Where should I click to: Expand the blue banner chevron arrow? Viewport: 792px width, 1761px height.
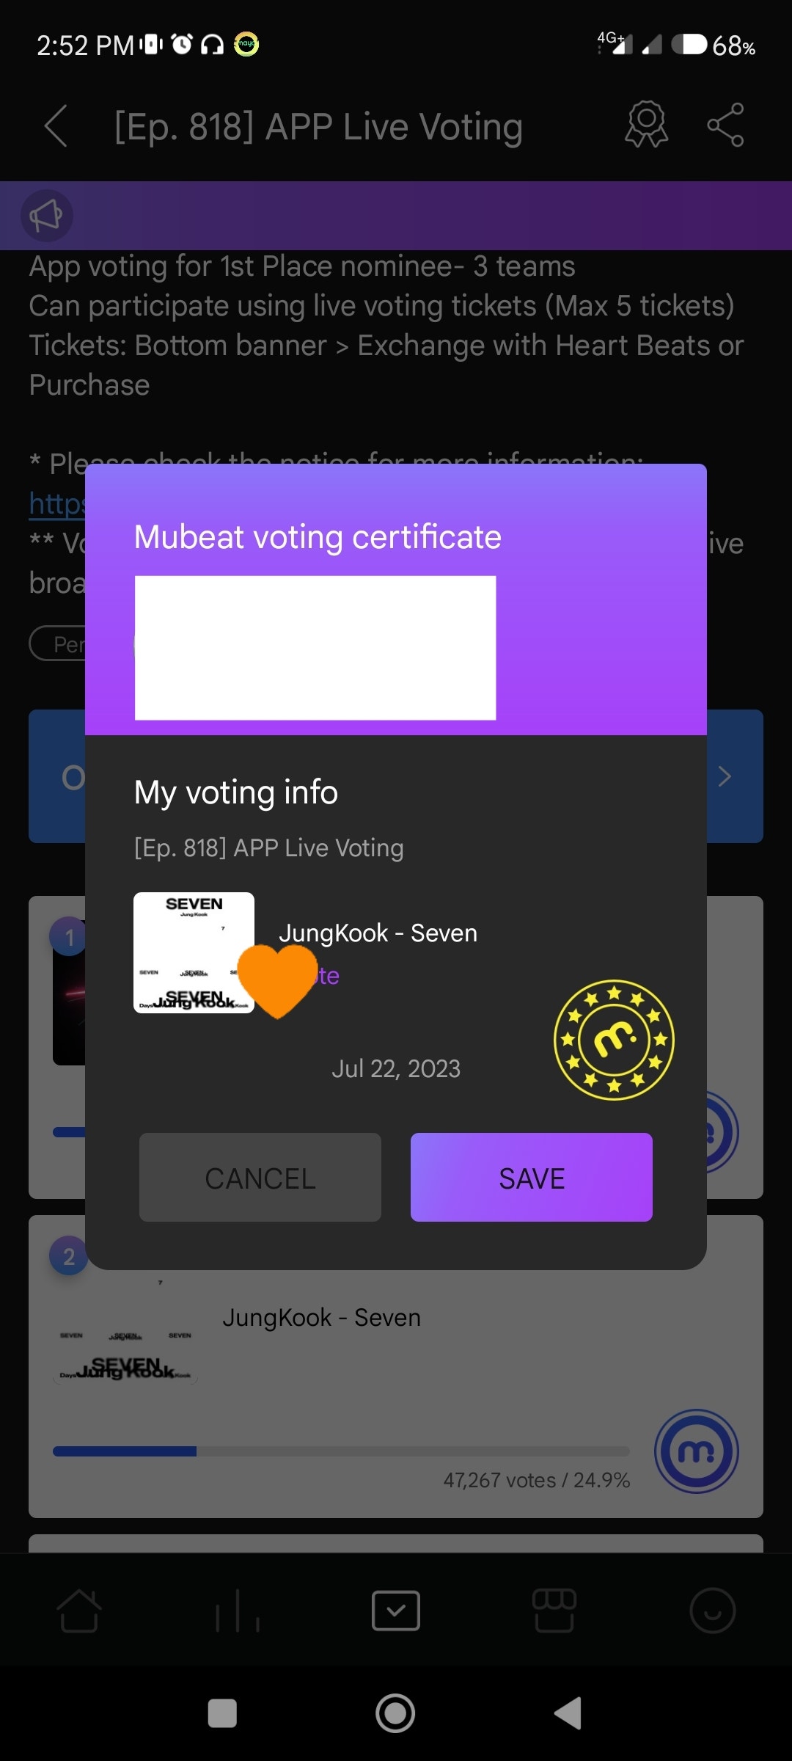pyautogui.click(x=725, y=776)
